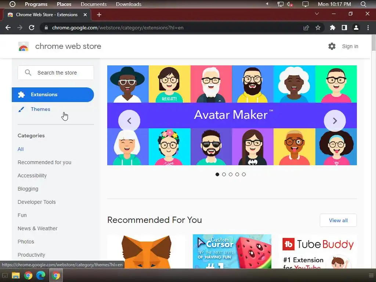Choose the Accessibility category
Viewport: 376px width, 282px height.
(x=32, y=176)
